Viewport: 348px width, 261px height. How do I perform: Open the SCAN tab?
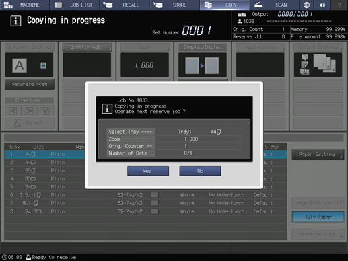pos(275,5)
